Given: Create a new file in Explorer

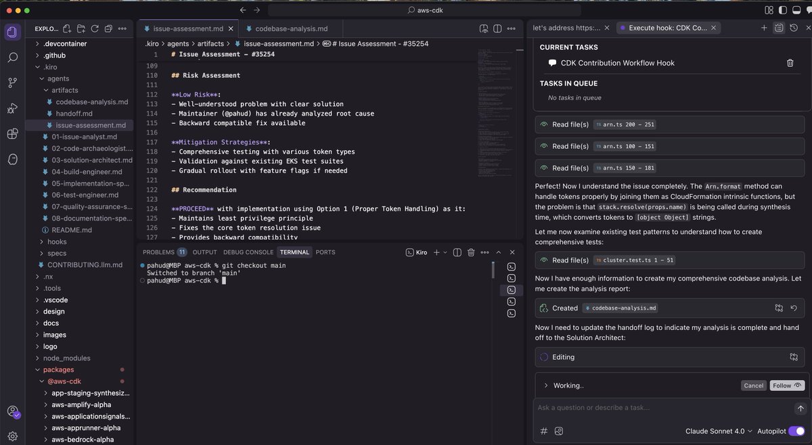Looking at the screenshot, I should 67,28.
